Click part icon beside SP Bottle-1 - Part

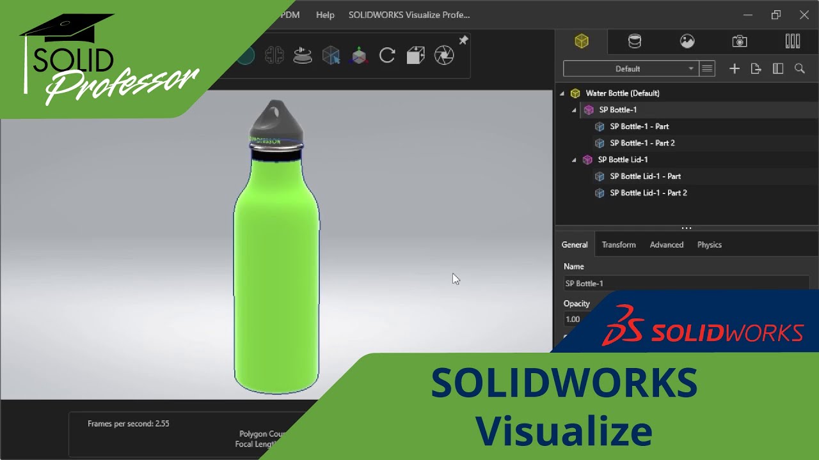pos(600,126)
